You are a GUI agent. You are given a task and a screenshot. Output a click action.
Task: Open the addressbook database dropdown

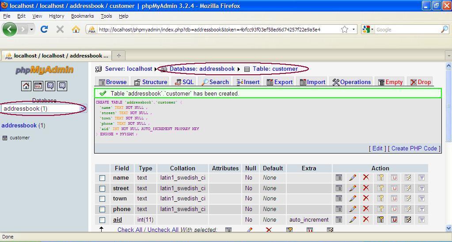pos(44,108)
